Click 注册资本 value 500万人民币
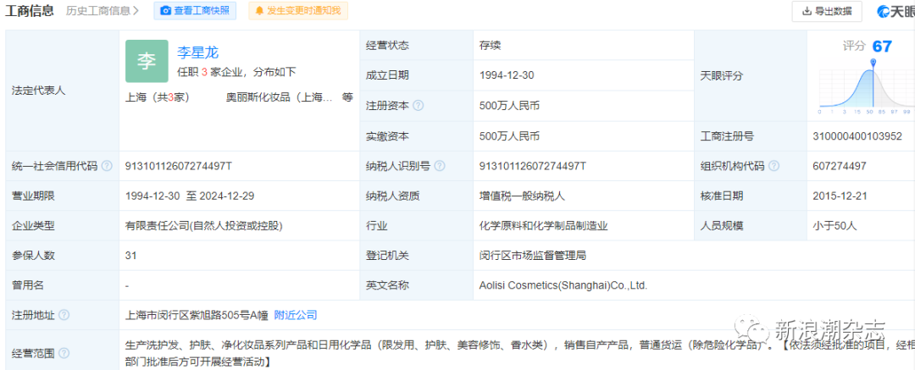This screenshot has width=915, height=370. 509,106
